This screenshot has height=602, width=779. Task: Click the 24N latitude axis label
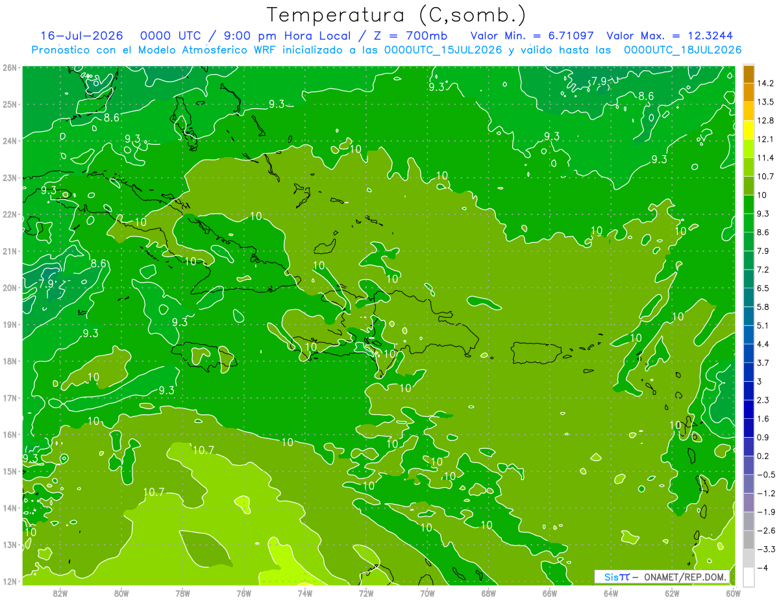tap(10, 140)
